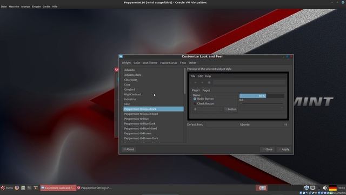
Task: Select the Adwaita-dark theme
Action: click(154, 75)
